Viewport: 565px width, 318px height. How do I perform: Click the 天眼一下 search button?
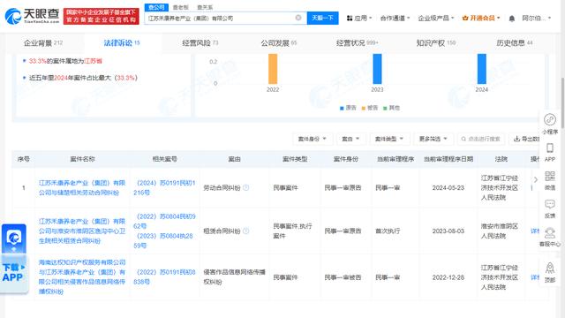click(322, 18)
